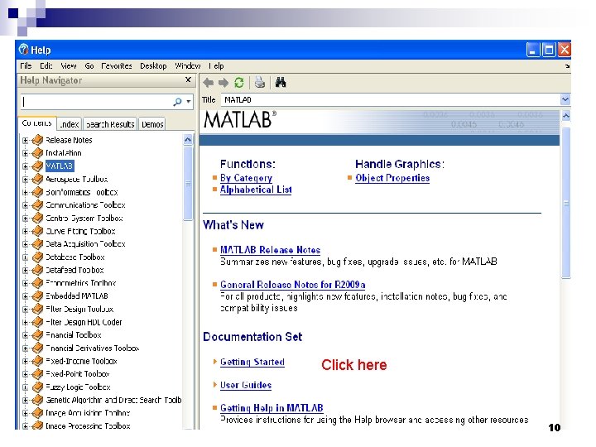
Task: Open the Alphabetical List link
Action: coord(256,190)
